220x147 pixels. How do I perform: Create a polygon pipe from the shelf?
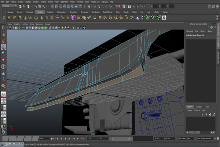(47, 18)
